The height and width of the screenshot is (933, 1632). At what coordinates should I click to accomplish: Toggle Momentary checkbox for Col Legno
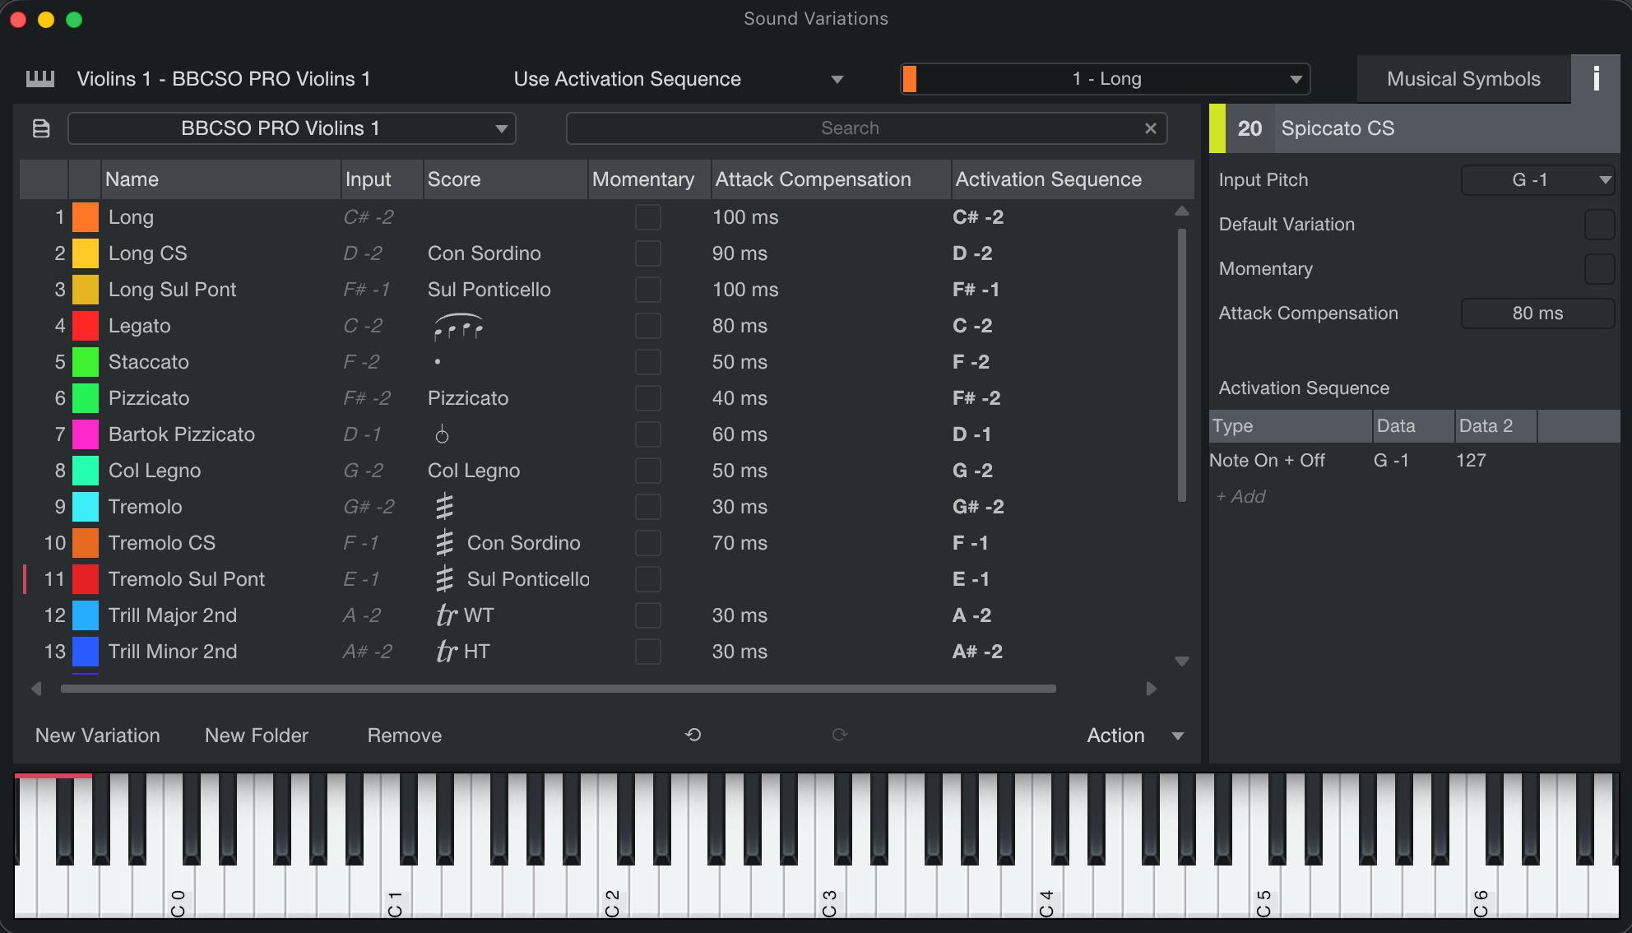648,471
